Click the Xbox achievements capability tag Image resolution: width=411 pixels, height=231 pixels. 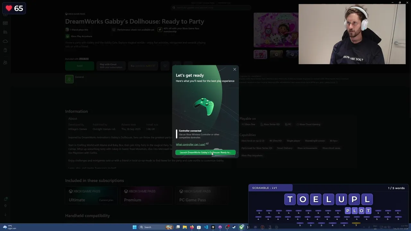click(x=307, y=148)
